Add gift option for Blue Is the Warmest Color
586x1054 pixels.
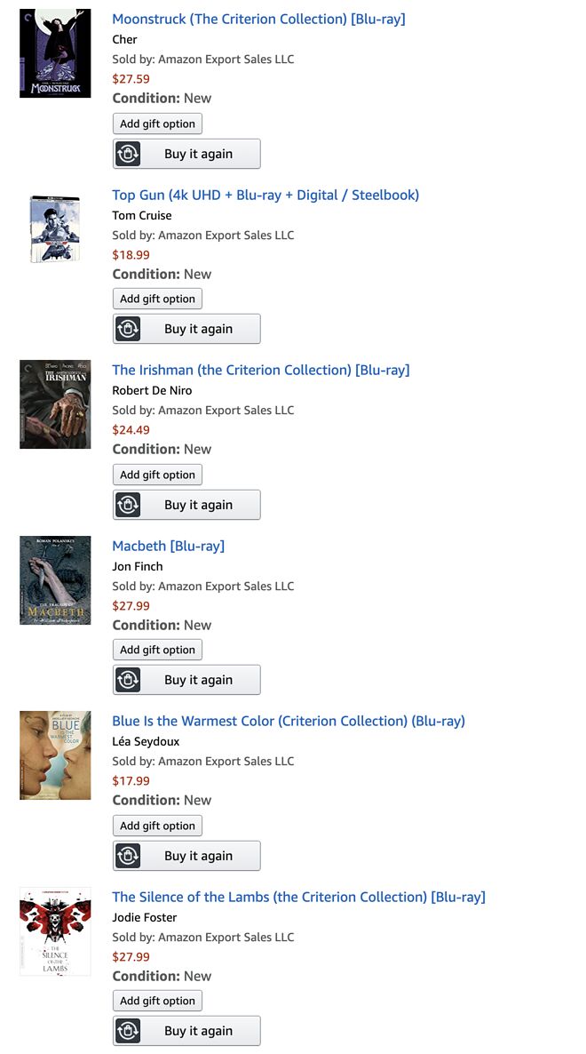click(x=157, y=826)
